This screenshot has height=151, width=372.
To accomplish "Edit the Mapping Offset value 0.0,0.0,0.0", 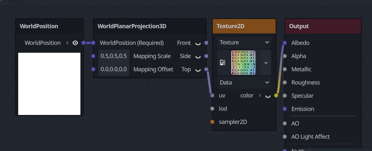I will tap(114, 69).
